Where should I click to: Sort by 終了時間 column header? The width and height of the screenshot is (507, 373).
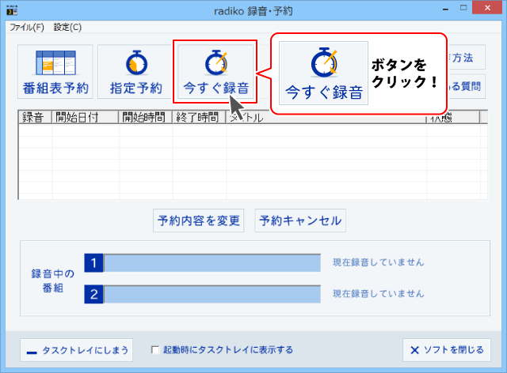pyautogui.click(x=199, y=117)
